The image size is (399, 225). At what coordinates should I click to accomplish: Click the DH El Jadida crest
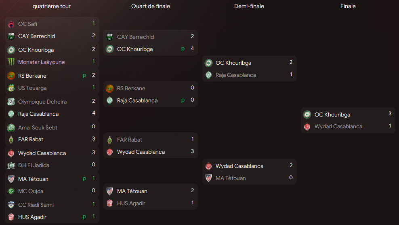11,165
